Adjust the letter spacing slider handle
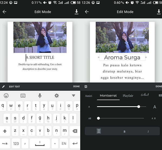 [x=99, y=118]
